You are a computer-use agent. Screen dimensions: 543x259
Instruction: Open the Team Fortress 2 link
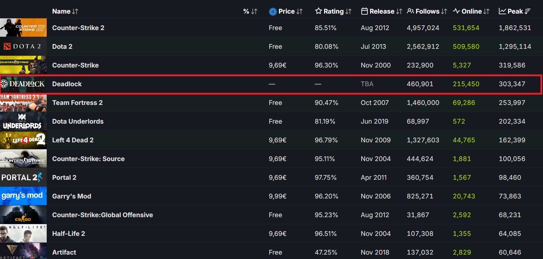click(77, 103)
